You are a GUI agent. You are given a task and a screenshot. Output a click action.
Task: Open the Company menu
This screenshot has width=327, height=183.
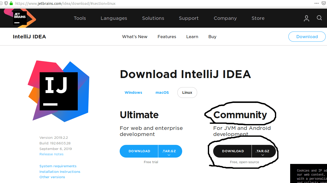click(x=225, y=18)
